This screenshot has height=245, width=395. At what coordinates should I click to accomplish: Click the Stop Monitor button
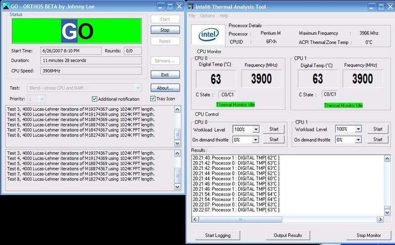(368, 236)
